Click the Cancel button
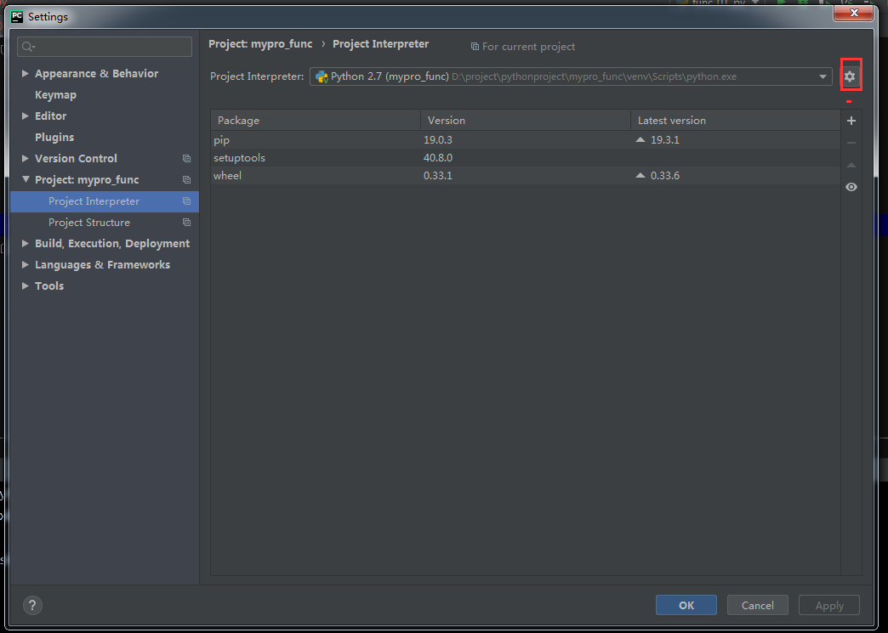888x633 pixels. pyautogui.click(x=758, y=605)
